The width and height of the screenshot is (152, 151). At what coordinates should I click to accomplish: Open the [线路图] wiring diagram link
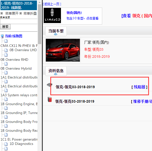139,87
